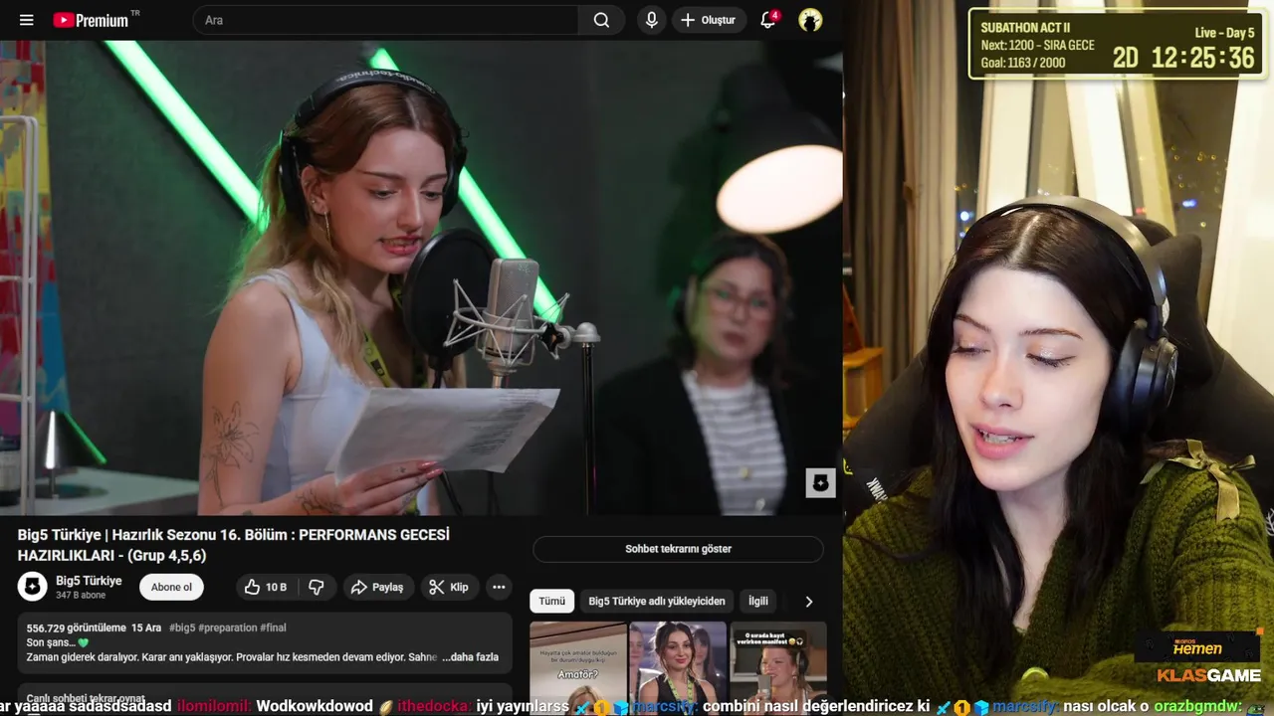Open Big5 Türkiye channel avatar
This screenshot has height=716, width=1274.
[33, 587]
